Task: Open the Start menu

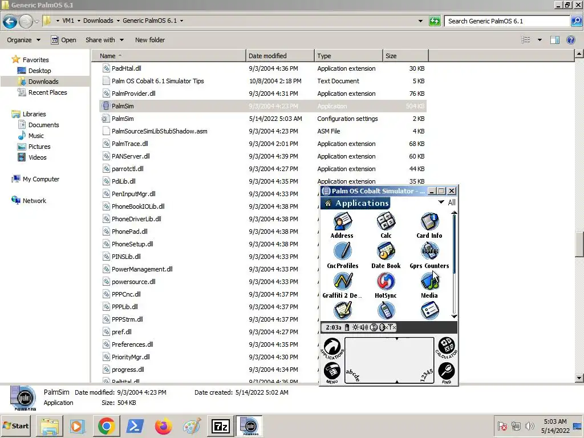Action: pos(15,425)
